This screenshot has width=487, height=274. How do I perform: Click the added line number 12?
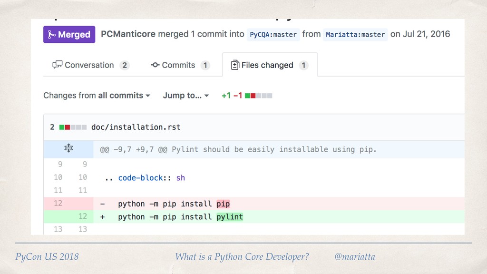[x=83, y=216]
